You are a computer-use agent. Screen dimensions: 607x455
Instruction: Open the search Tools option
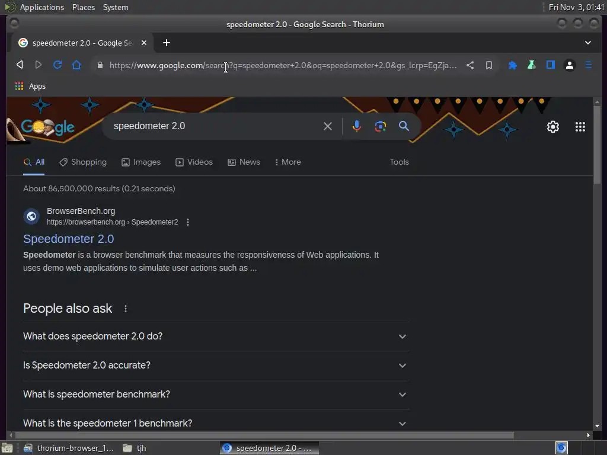(x=399, y=162)
